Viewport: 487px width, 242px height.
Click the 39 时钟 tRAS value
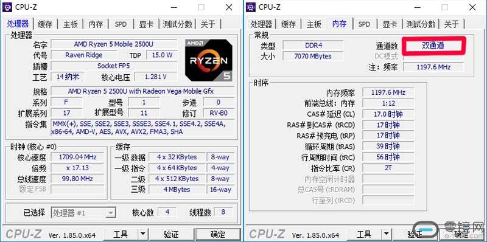(388, 147)
